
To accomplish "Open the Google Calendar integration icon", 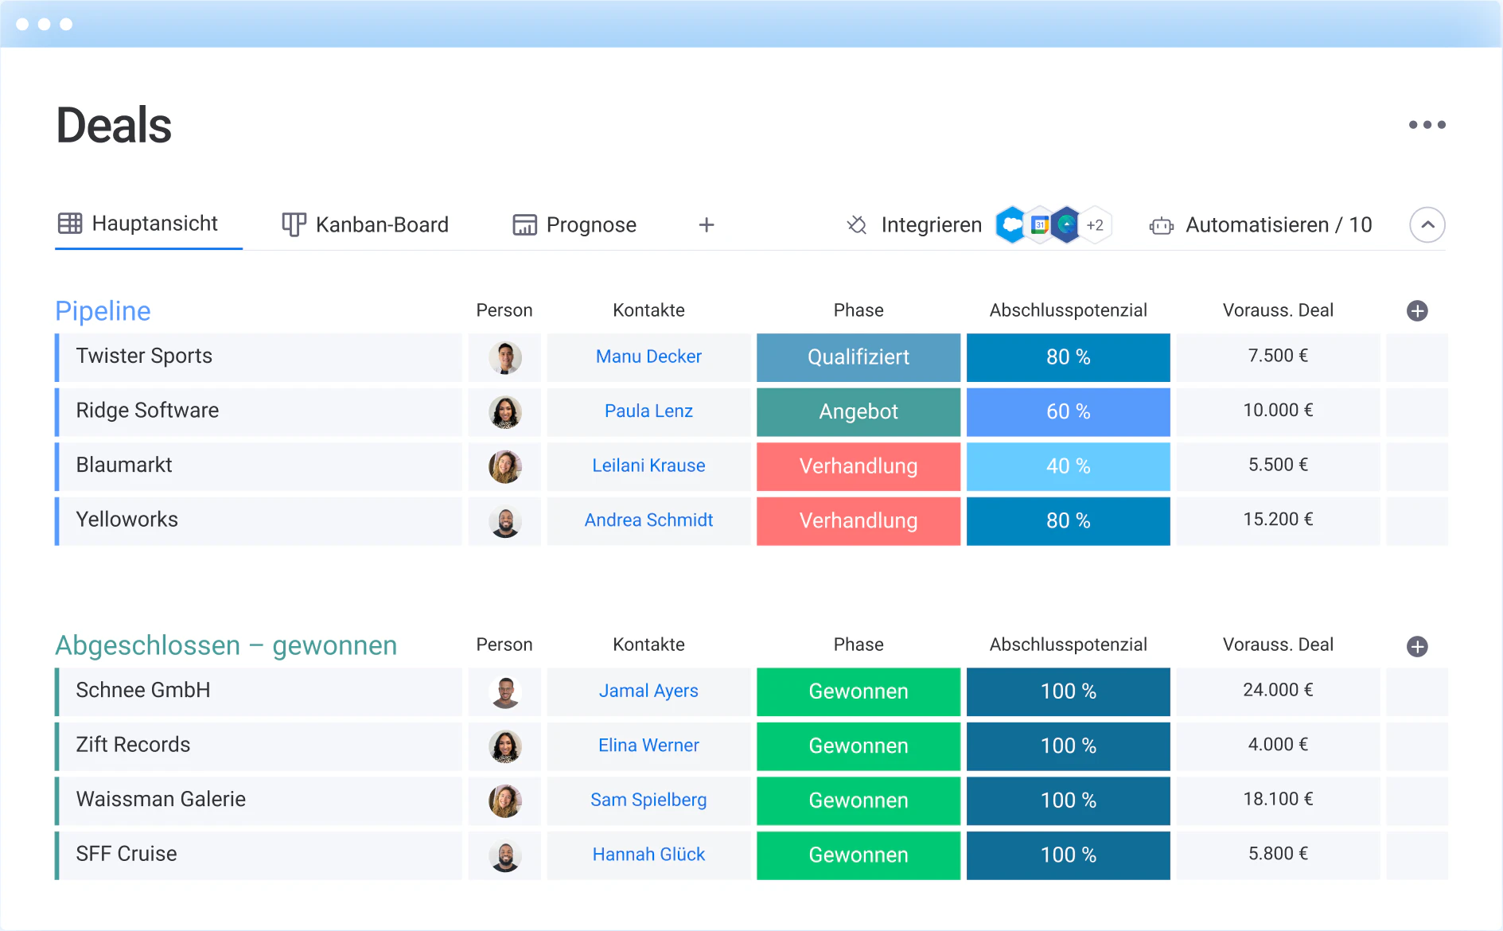I will [1039, 225].
